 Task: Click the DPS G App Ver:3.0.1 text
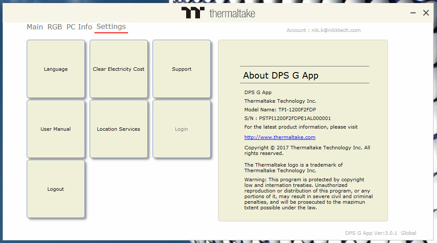click(x=371, y=233)
